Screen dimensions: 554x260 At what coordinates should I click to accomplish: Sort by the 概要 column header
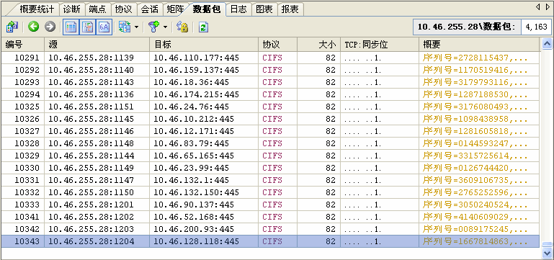tap(479, 44)
